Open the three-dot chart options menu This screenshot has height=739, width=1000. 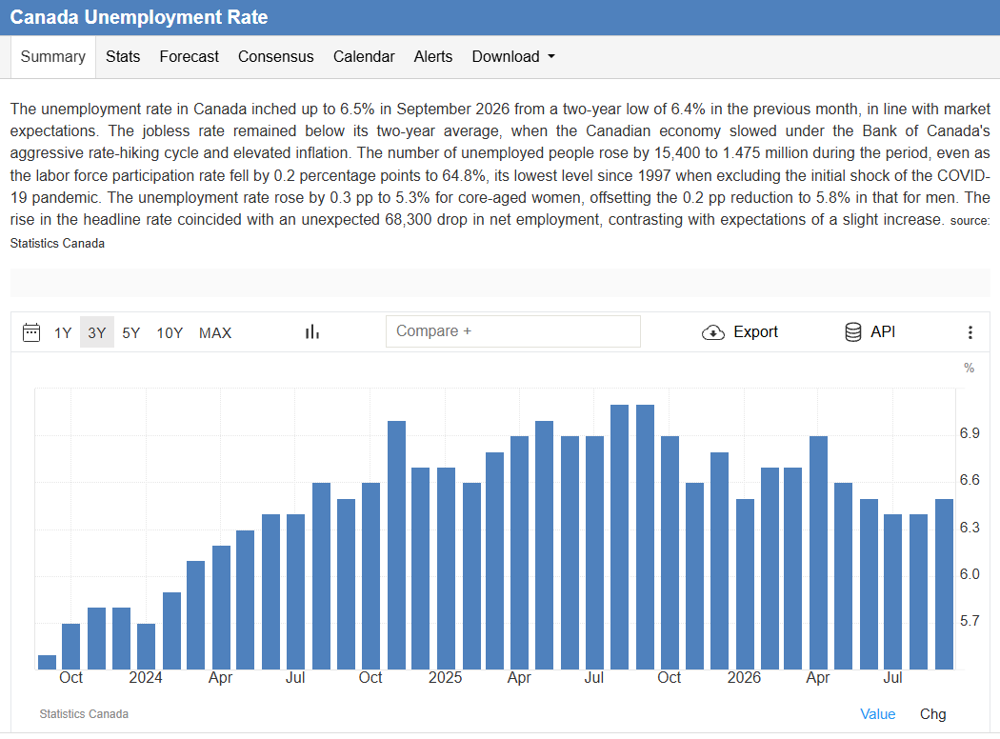970,332
